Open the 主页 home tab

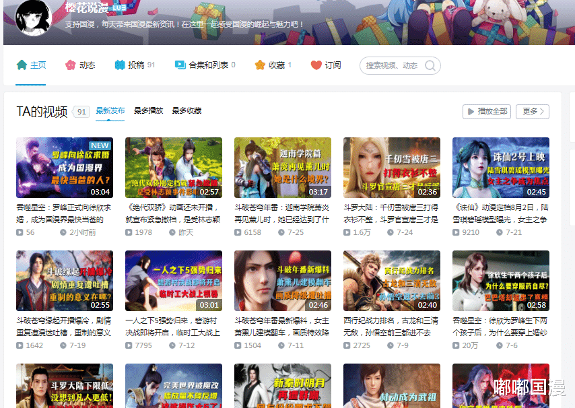(x=31, y=65)
